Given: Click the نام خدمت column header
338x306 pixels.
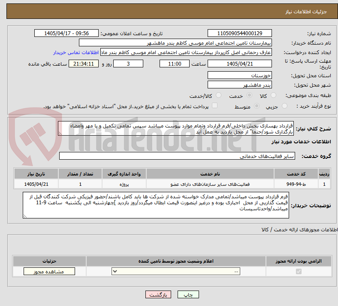Looking at the screenshot, I should click(x=210, y=174).
